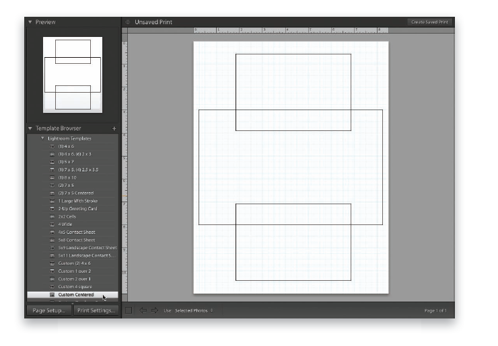Click Create Saved Print button
The height and width of the screenshot is (346, 498).
429,22
